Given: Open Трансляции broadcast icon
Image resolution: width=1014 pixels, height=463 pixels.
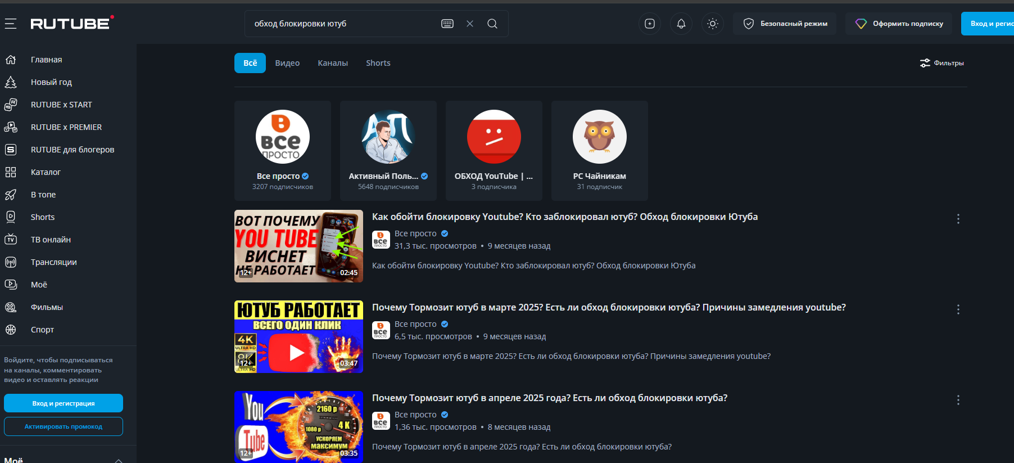Looking at the screenshot, I should pos(11,262).
